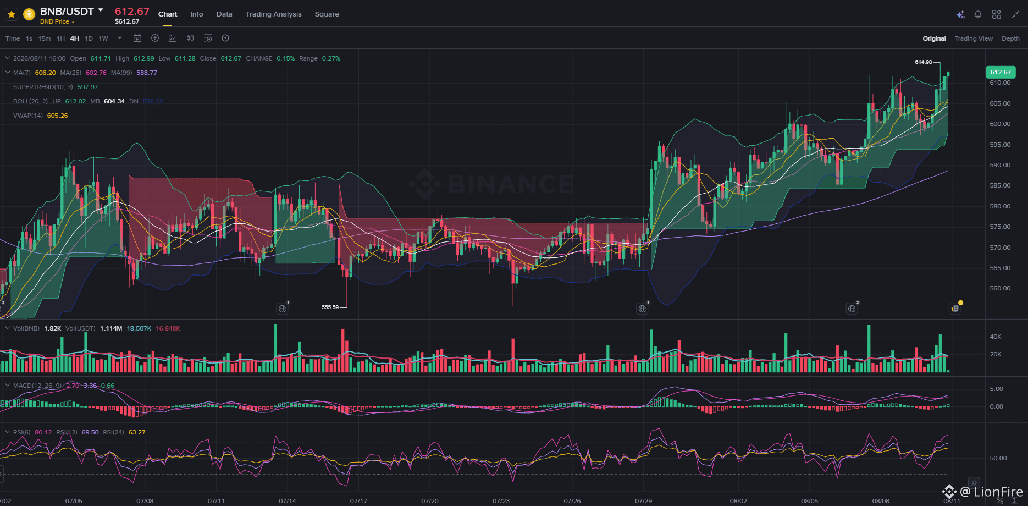1028x506 pixels.
Task: Collapse the RSI legend chevron
Action: tap(8, 432)
